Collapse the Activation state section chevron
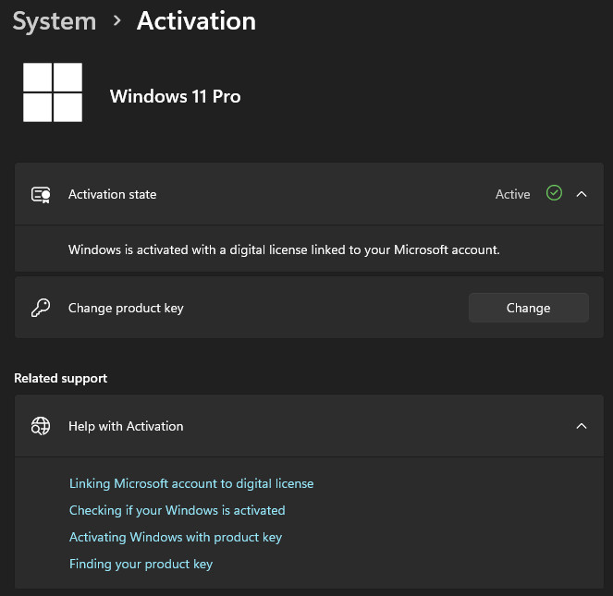 (x=582, y=194)
